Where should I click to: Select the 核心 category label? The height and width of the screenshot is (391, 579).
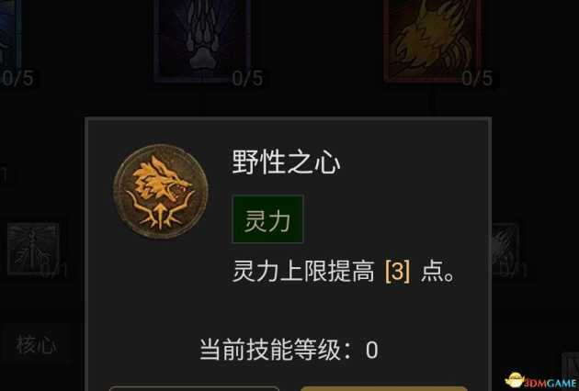click(36, 345)
